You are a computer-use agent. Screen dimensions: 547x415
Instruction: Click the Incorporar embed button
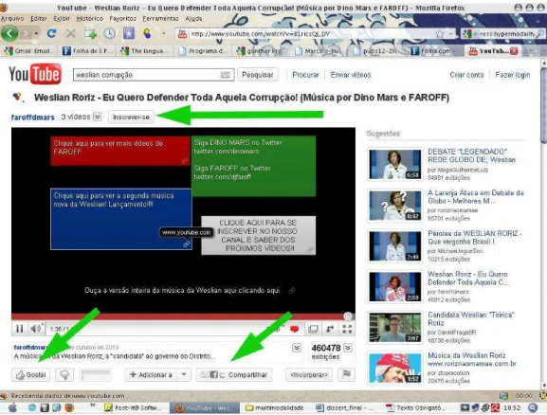coord(309,375)
